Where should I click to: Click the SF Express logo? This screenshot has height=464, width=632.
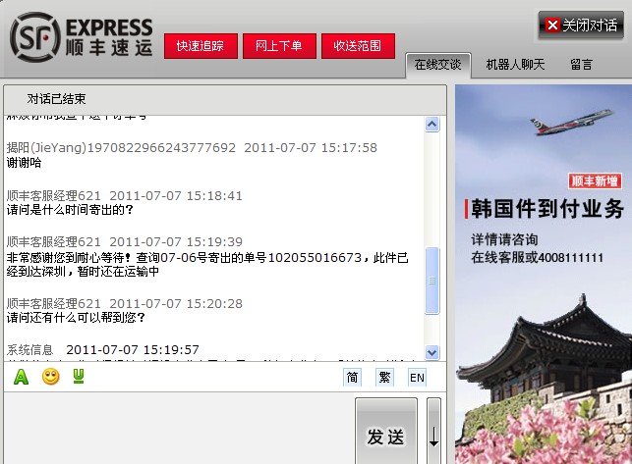(81, 37)
